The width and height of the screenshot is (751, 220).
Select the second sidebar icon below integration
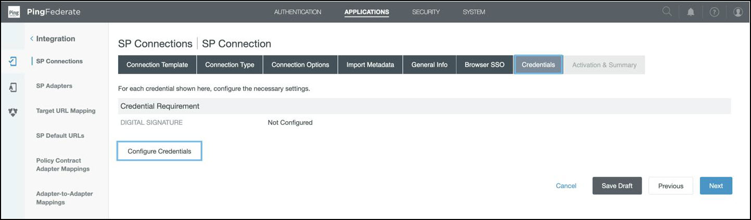pyautogui.click(x=13, y=87)
